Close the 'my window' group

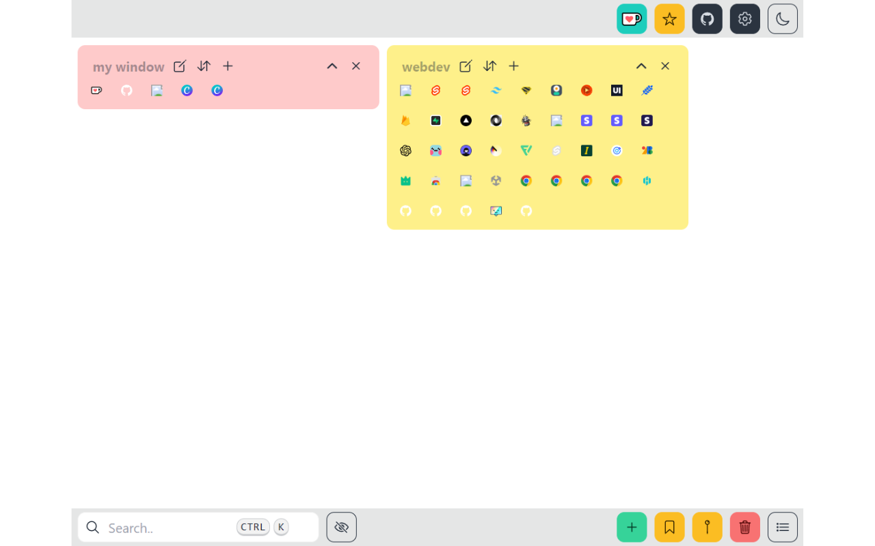(356, 66)
